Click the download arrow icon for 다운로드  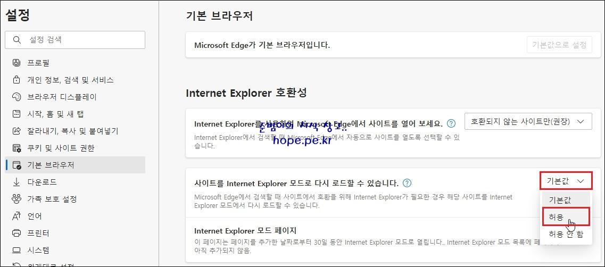[x=16, y=182]
